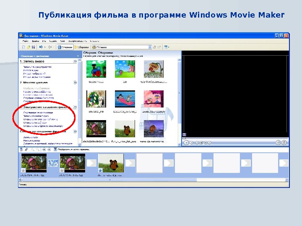Image resolution: width=302 pixels, height=226 pixels.
Task: Open the Сборники collection combo box dropdown
Action: (x=150, y=47)
